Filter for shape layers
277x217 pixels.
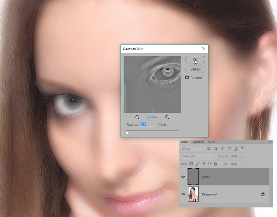click(x=229, y=149)
